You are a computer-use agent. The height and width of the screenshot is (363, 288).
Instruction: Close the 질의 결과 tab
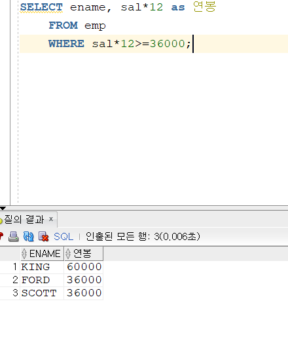pyautogui.click(x=51, y=218)
